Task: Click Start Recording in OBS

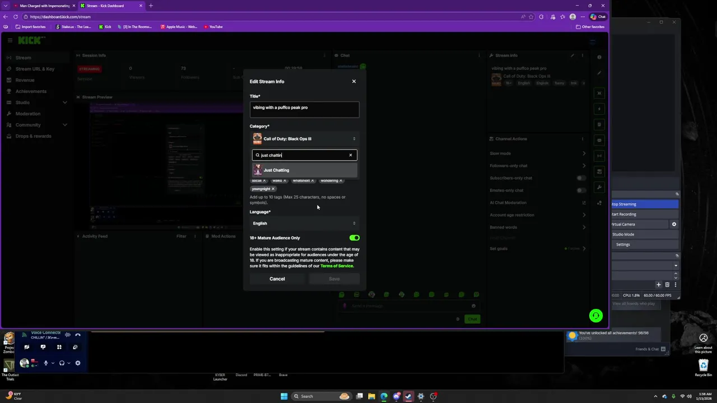Action: (x=644, y=214)
